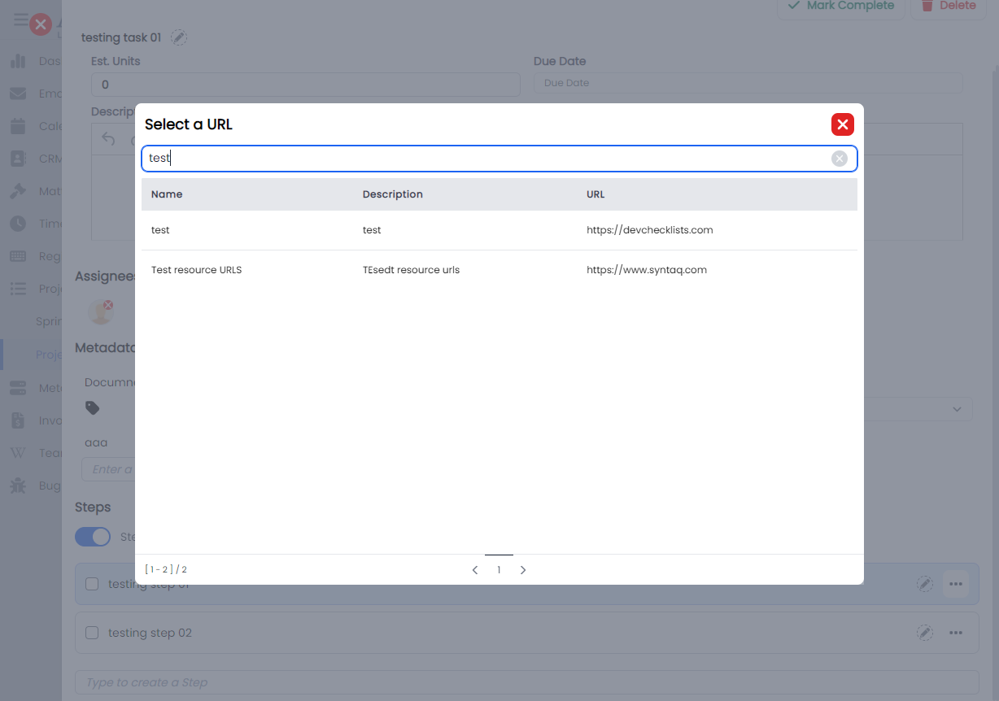
Task: Toggle the Steps switch
Action: 93,537
